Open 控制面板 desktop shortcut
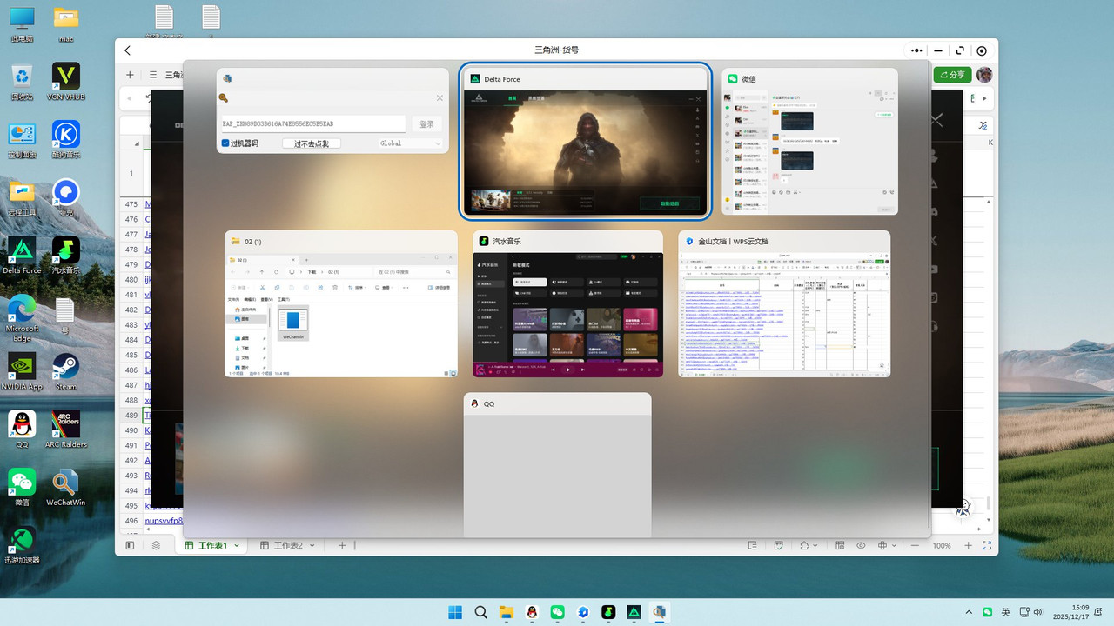1114x626 pixels. [x=22, y=140]
